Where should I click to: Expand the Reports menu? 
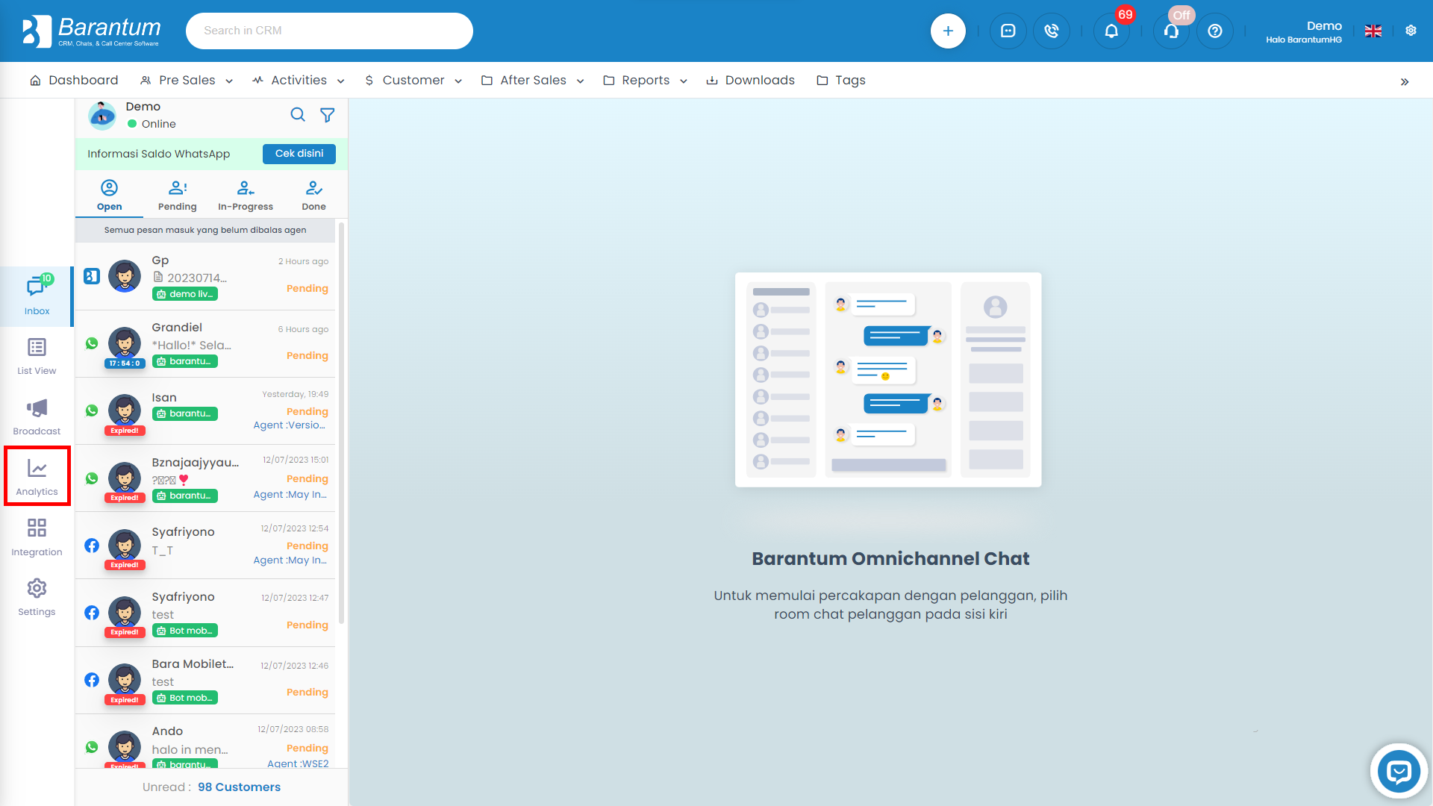tap(646, 81)
